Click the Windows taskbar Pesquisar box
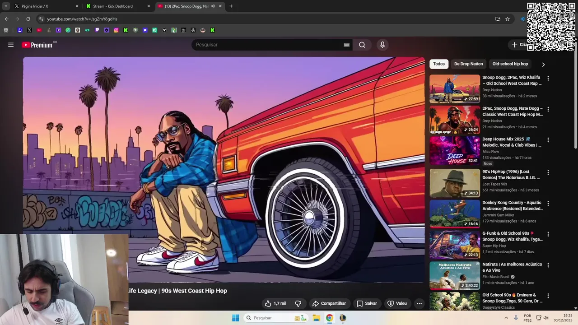578x325 pixels. (x=276, y=318)
